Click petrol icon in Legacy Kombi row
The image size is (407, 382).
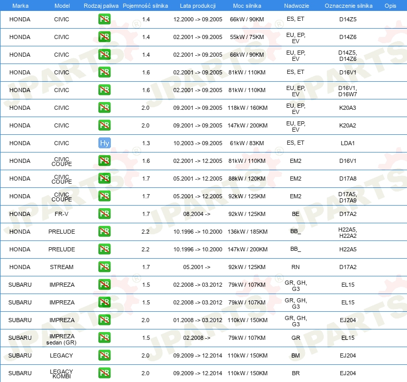[x=104, y=373]
